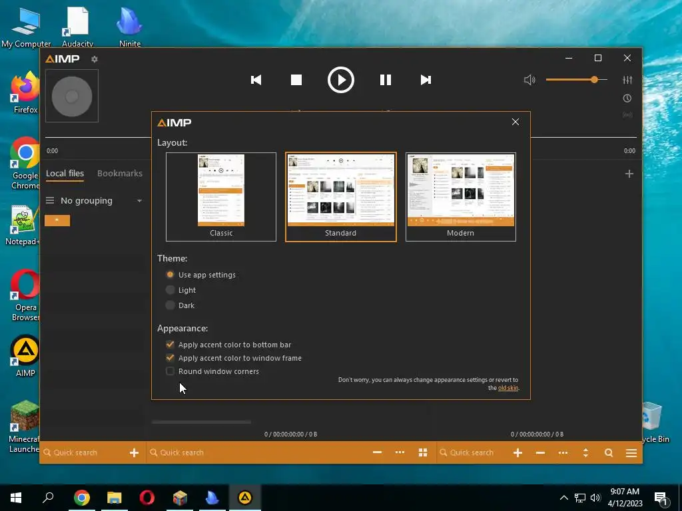Open playlist search magnifier icon
682x511 pixels.
coord(609,452)
